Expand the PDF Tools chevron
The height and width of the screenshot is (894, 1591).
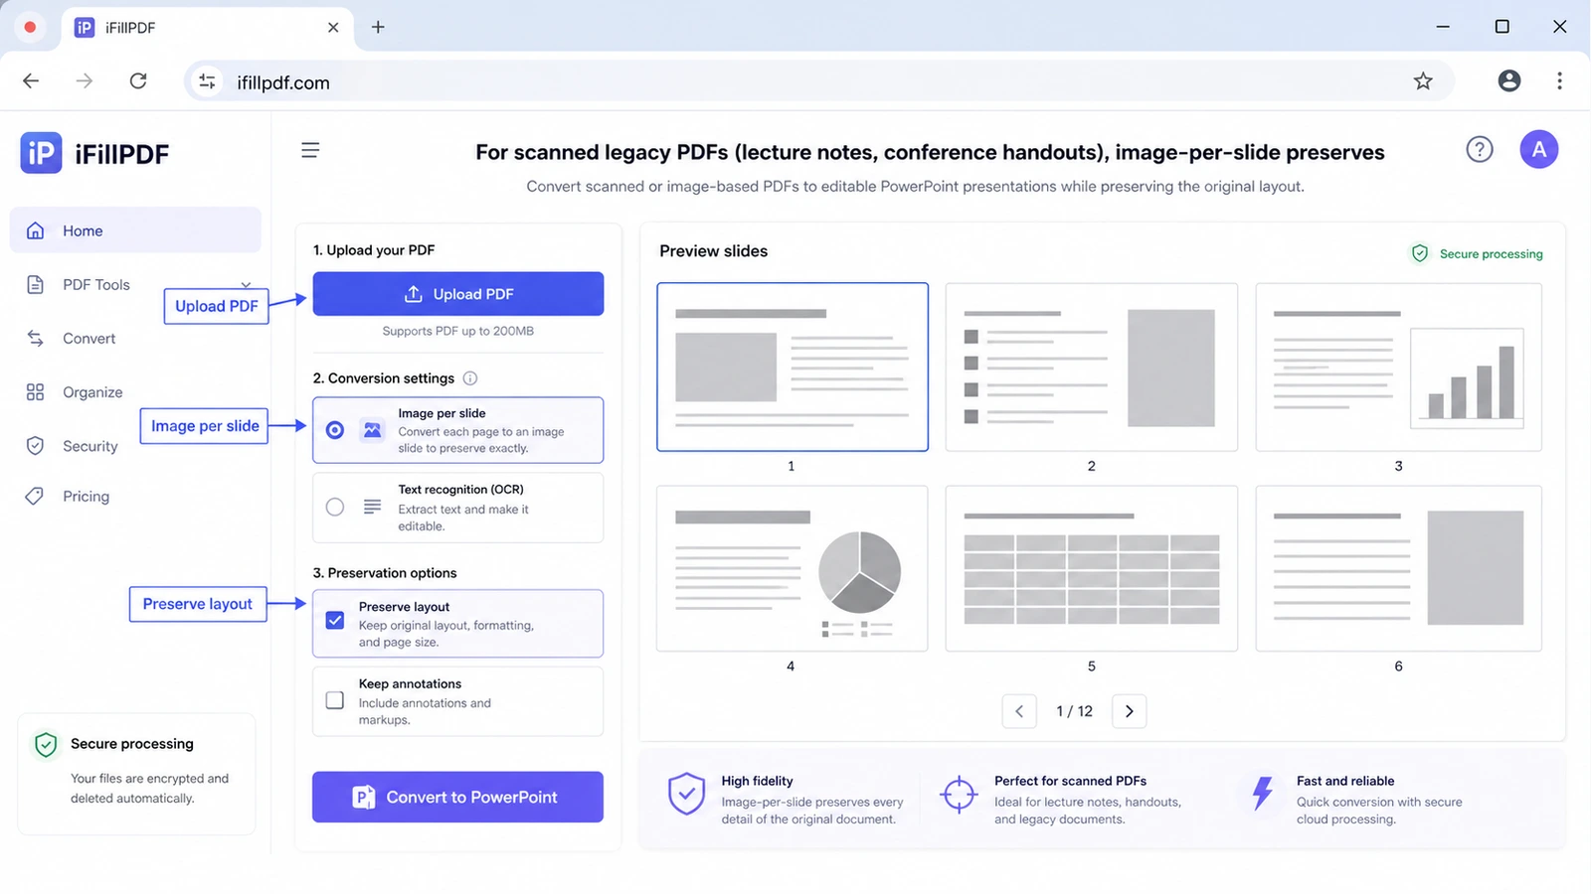pos(246,285)
